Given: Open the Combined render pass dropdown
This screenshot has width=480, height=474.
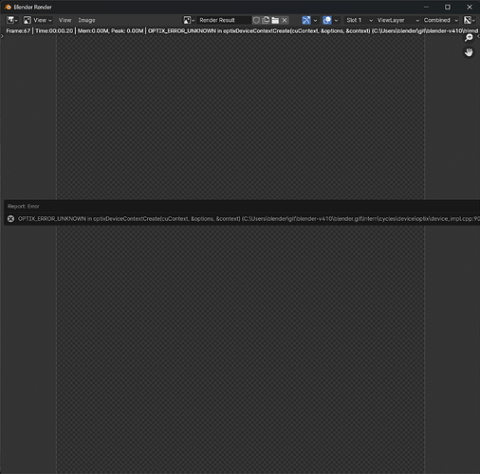Looking at the screenshot, I should click(440, 20).
